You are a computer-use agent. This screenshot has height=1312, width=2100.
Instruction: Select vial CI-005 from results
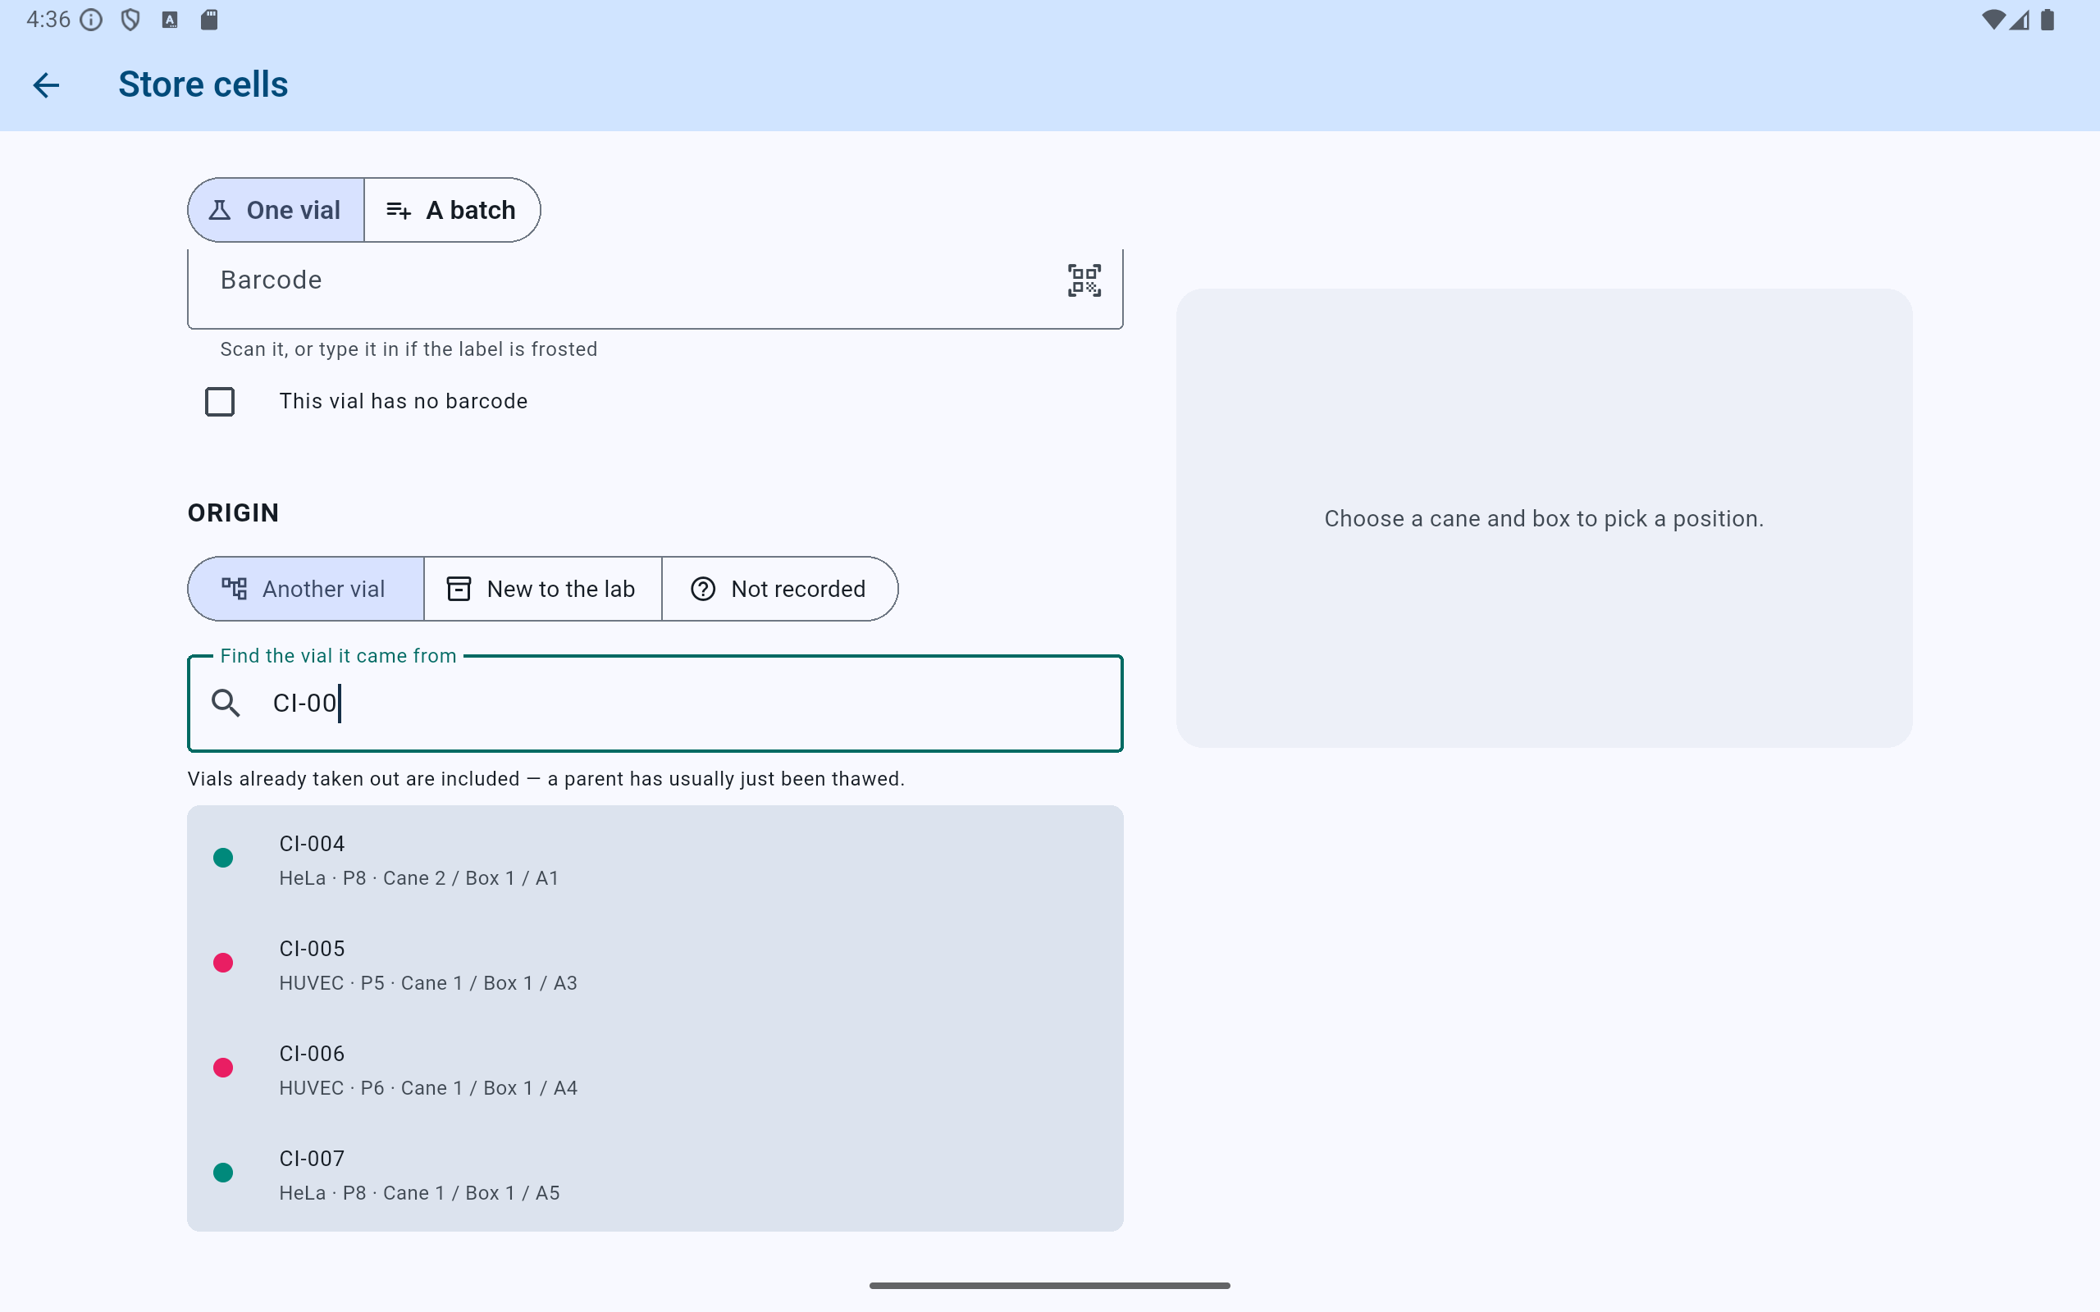[x=655, y=964]
